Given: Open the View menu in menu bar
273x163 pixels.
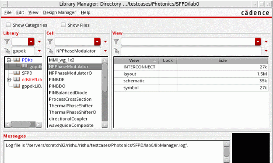Looking at the screenshot, I should click(x=33, y=13).
